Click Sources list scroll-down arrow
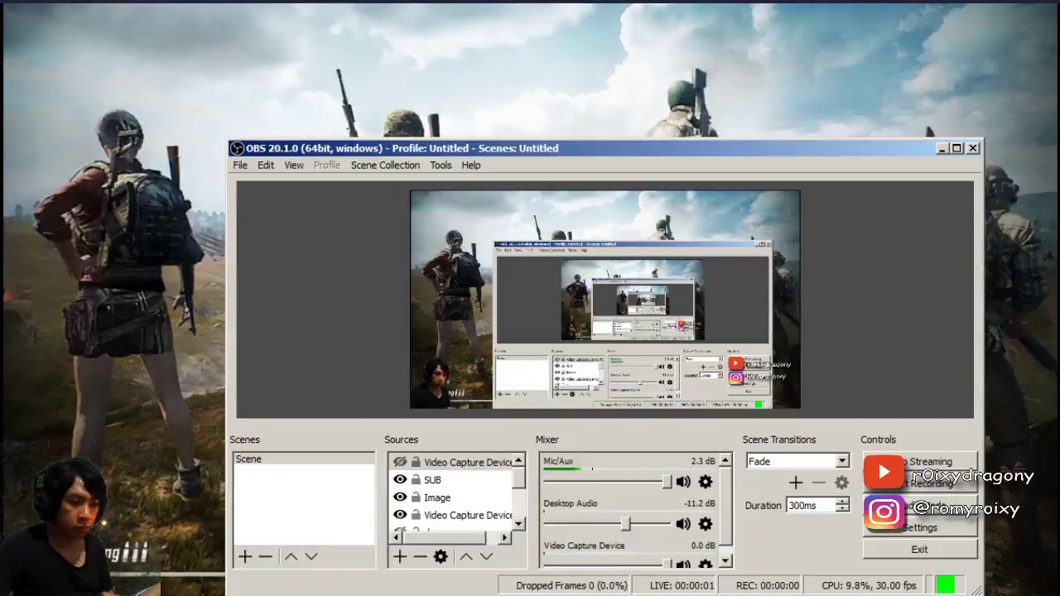This screenshot has width=1060, height=596. [x=519, y=524]
